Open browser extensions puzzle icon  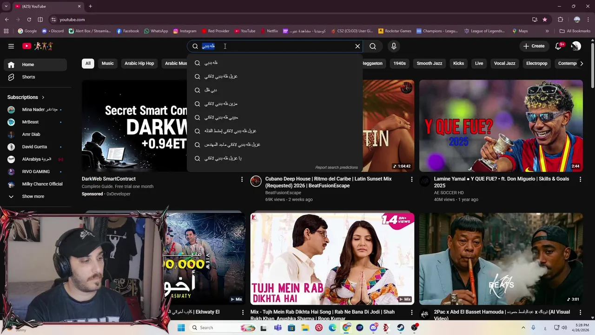point(561,20)
